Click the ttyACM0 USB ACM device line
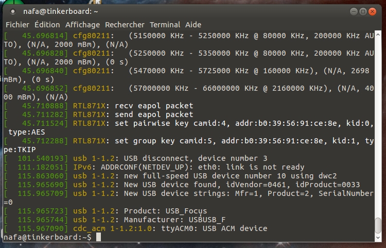Screen dimensions: 386x248 (x=170, y=228)
